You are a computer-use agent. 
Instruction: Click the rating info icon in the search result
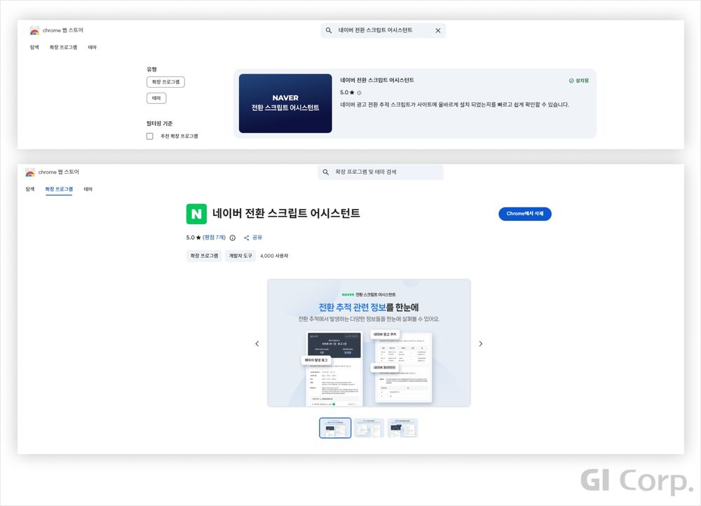[359, 93]
